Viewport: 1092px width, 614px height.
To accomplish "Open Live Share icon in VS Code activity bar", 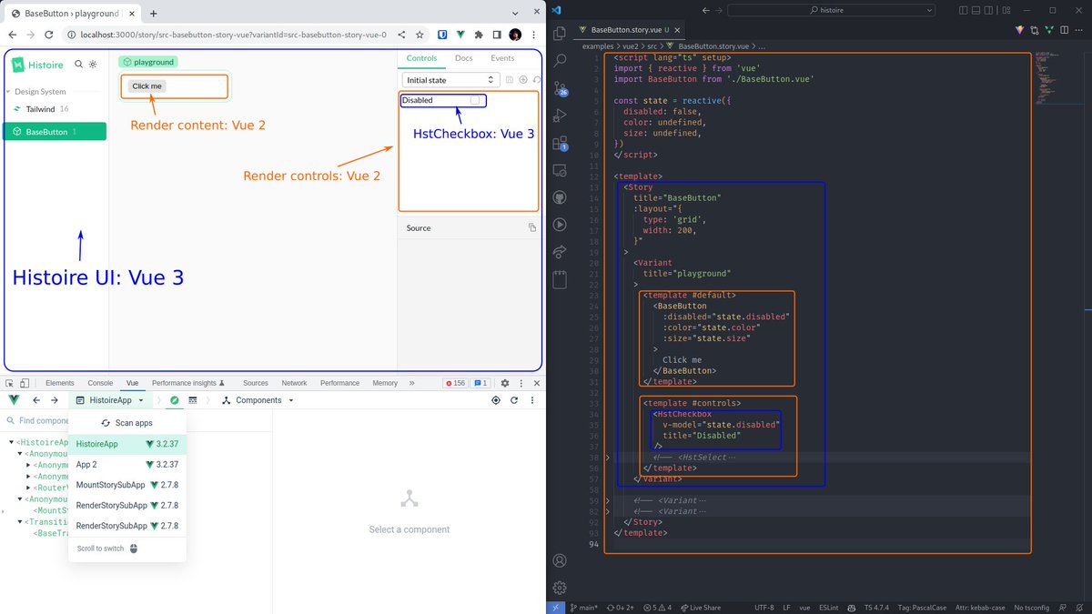I will click(x=561, y=251).
